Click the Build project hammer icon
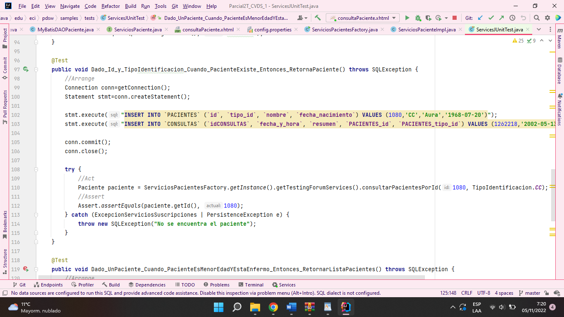This screenshot has height=317, width=564. coord(318,18)
